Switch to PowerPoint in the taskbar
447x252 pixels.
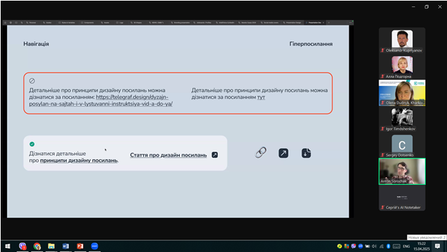[80, 246]
